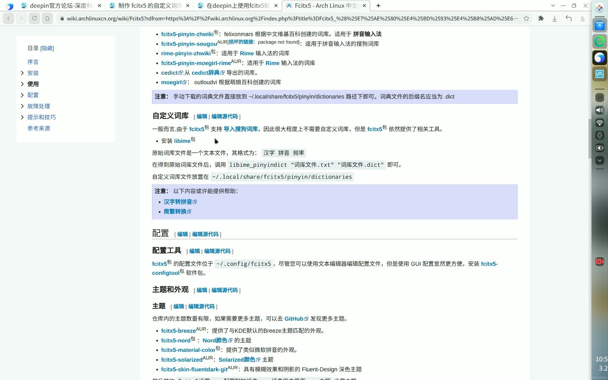Open the tab list dropdown arrow
Image resolution: width=608 pixels, height=380 pixels.
tap(553, 6)
